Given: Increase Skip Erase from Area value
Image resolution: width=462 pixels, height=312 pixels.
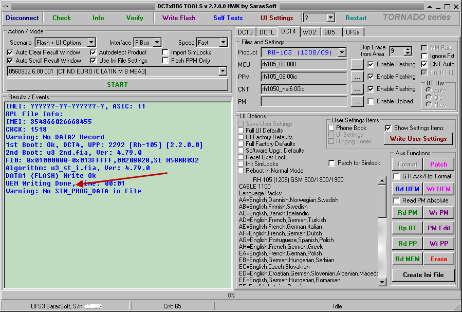Looking at the screenshot, I should (408, 49).
